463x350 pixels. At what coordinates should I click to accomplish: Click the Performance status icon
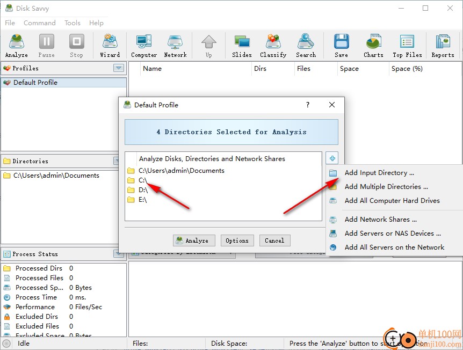(x=7, y=307)
